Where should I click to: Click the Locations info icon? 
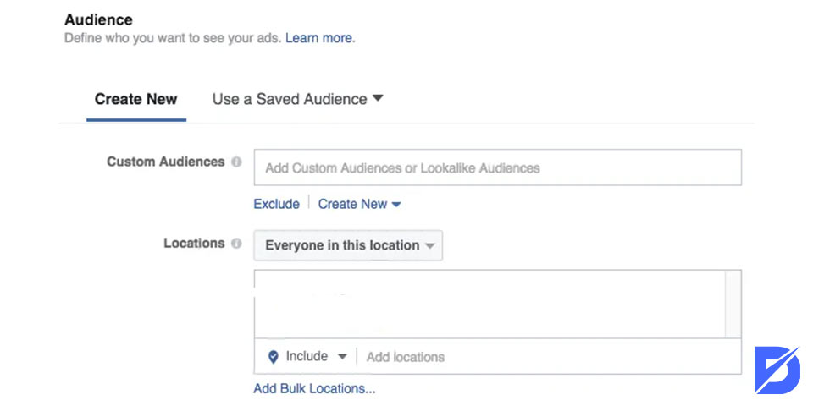(x=236, y=244)
